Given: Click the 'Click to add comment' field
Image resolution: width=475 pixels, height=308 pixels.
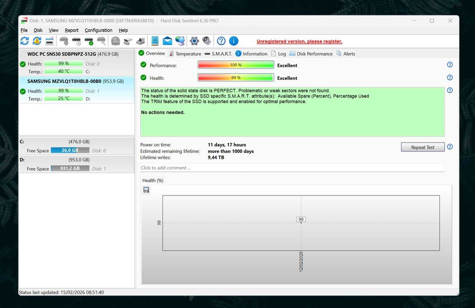Looking at the screenshot, I should [x=292, y=168].
